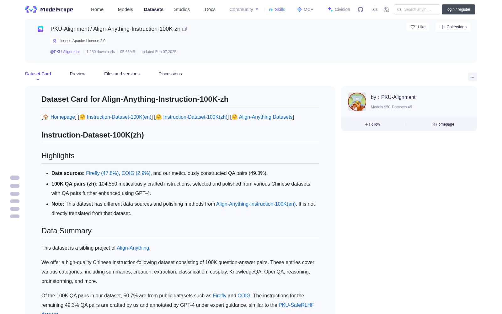
Task: Jump using the first outline marker on the left
Action: [15, 178]
